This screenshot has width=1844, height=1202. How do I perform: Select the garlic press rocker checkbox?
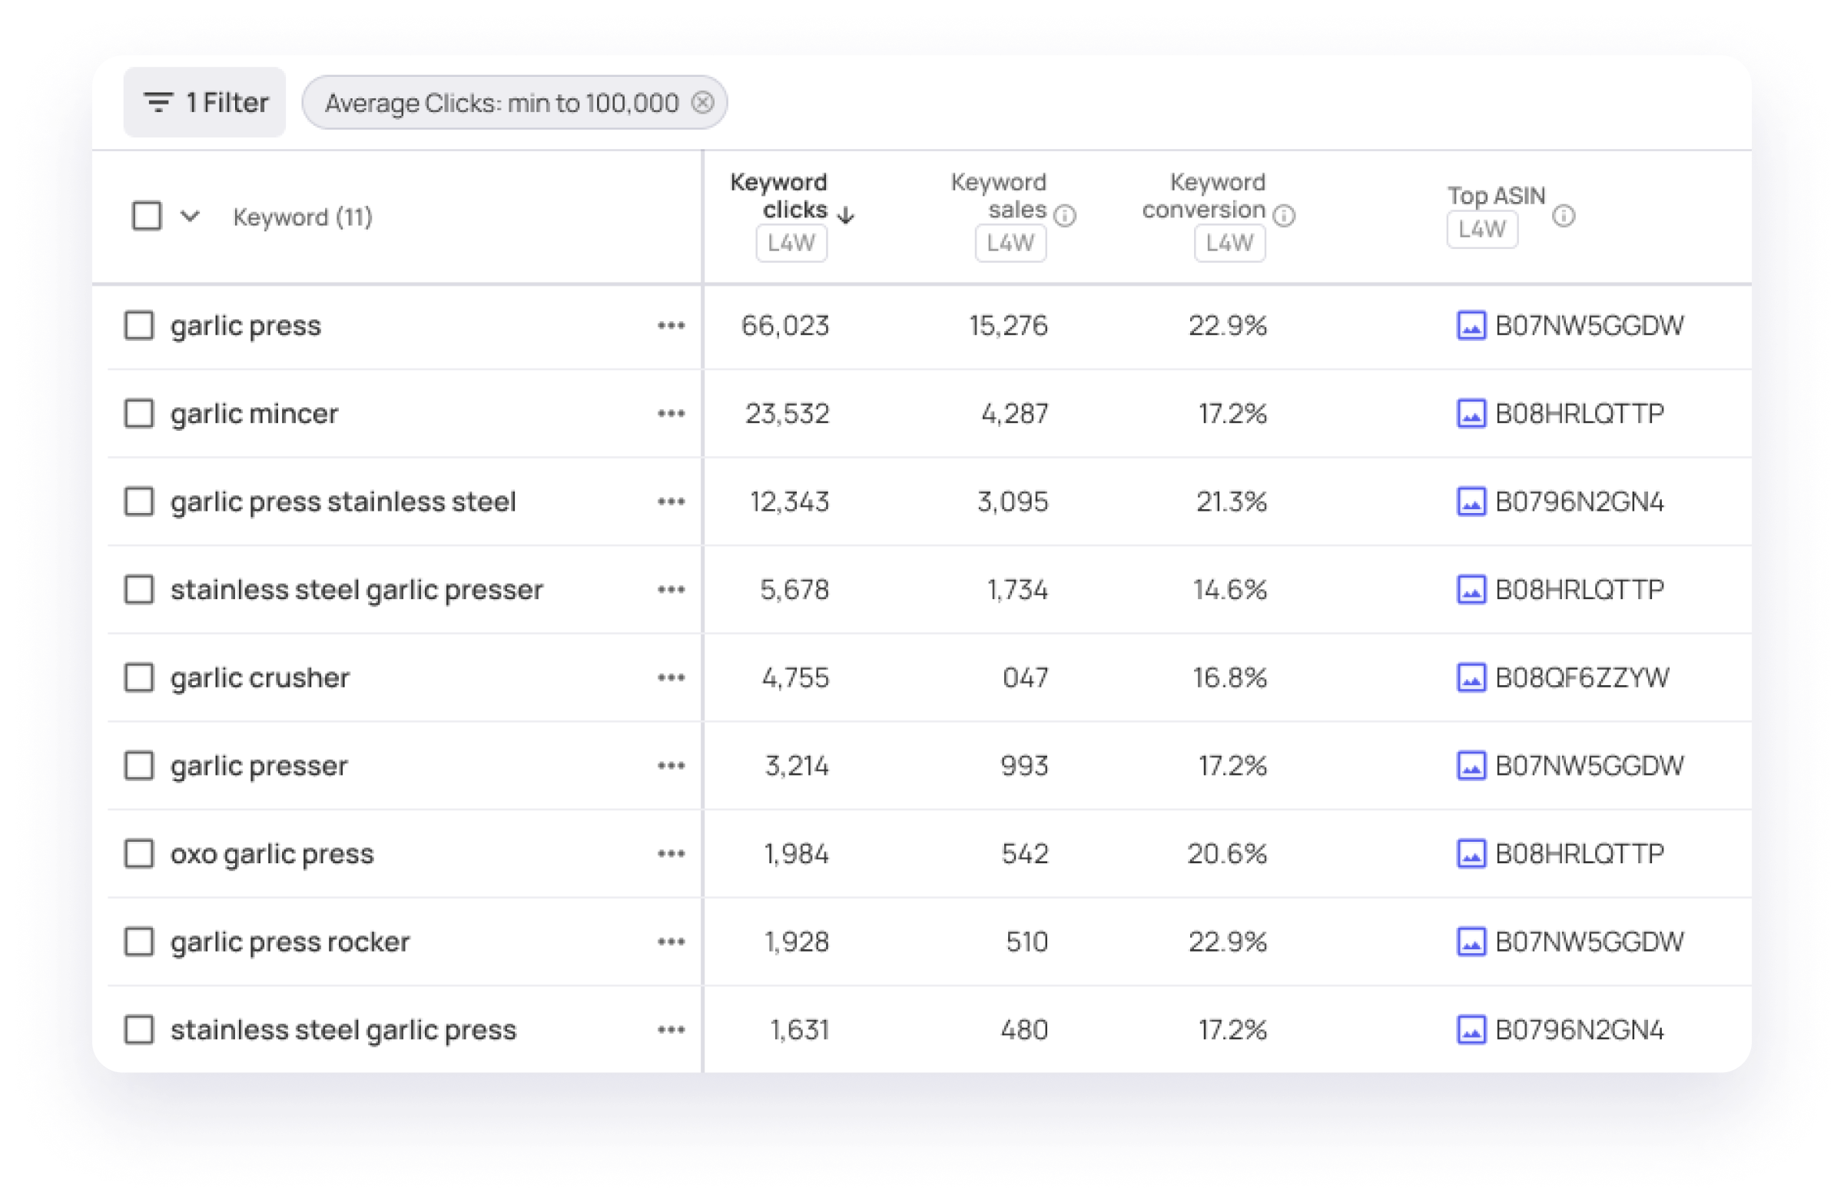pos(140,942)
